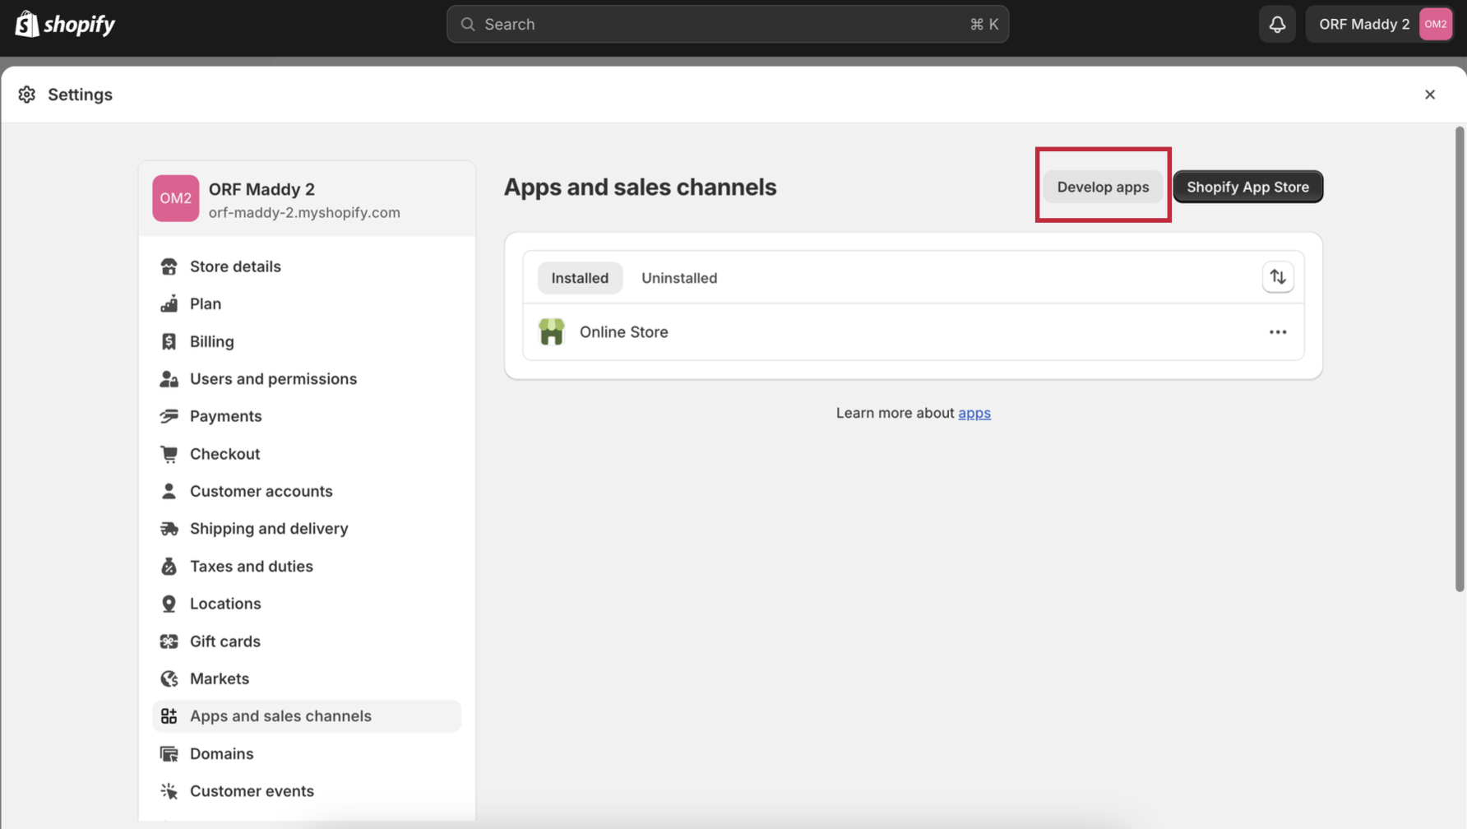Click the Payments icon in sidebar
The height and width of the screenshot is (829, 1467).
169,416
